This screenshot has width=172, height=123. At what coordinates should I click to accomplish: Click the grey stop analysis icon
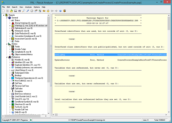[32, 11]
